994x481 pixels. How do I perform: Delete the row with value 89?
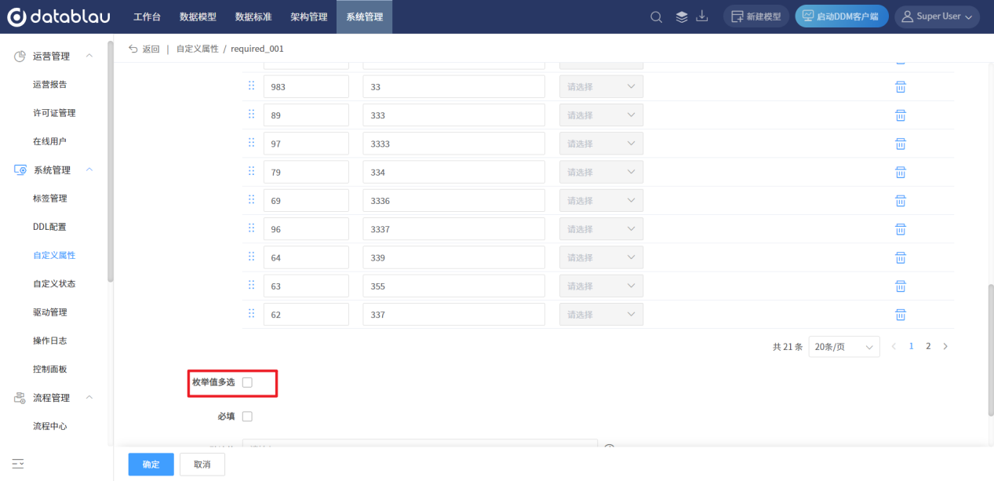pyautogui.click(x=901, y=115)
